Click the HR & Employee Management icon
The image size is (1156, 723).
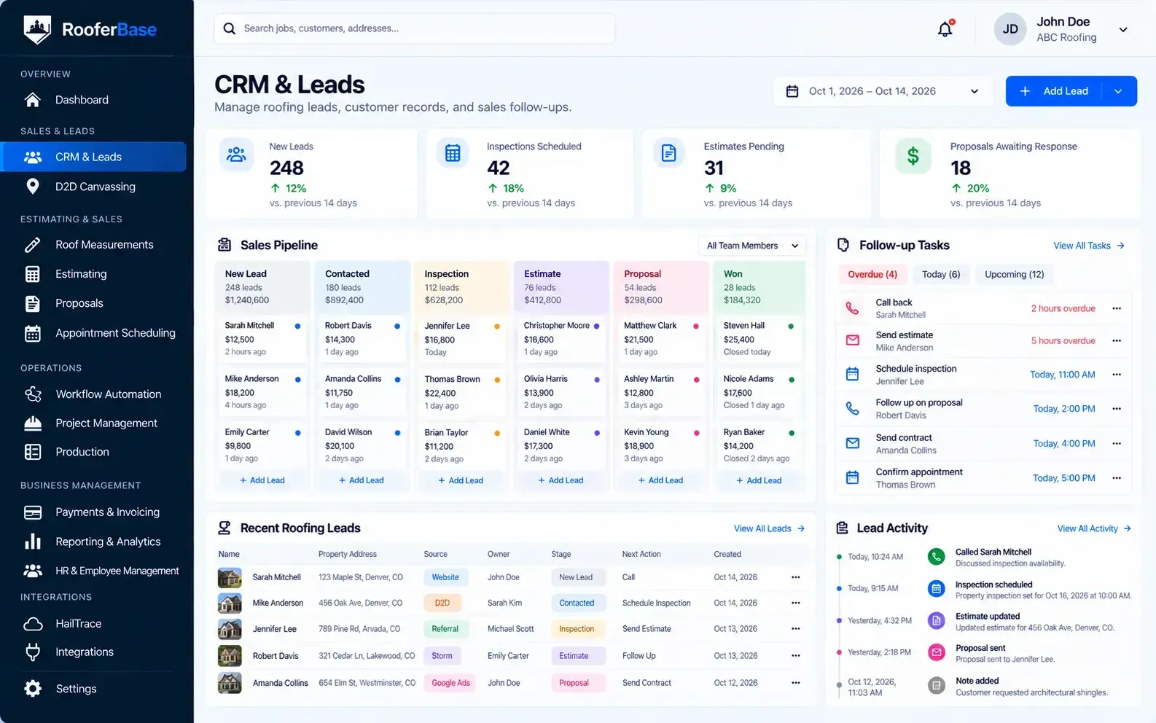tap(33, 571)
